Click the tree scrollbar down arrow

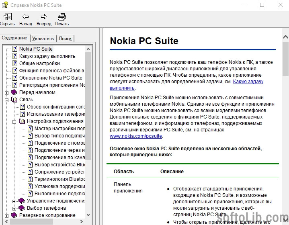[x=88, y=215]
